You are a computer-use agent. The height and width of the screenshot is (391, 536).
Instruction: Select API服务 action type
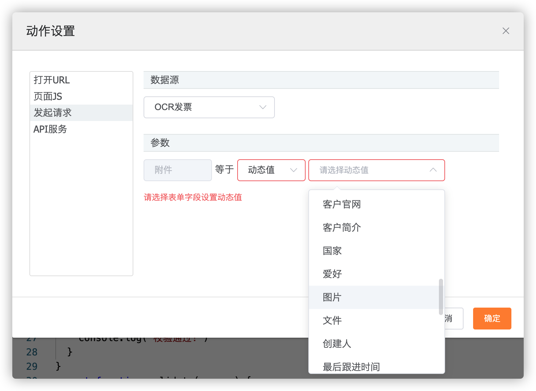pyautogui.click(x=50, y=129)
